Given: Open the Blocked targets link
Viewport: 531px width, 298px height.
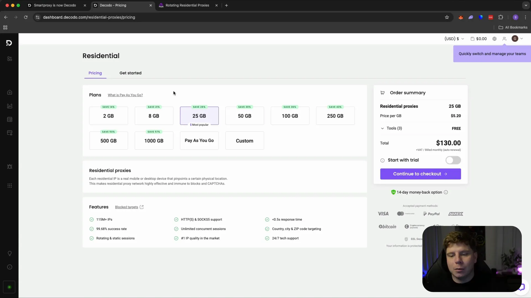Looking at the screenshot, I should click(126, 207).
